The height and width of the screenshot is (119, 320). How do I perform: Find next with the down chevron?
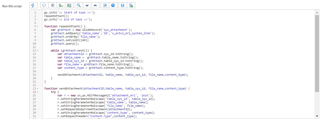point(87,5)
